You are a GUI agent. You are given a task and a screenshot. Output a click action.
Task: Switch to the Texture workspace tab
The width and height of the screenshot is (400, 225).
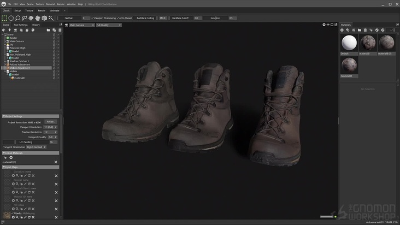(29, 10)
